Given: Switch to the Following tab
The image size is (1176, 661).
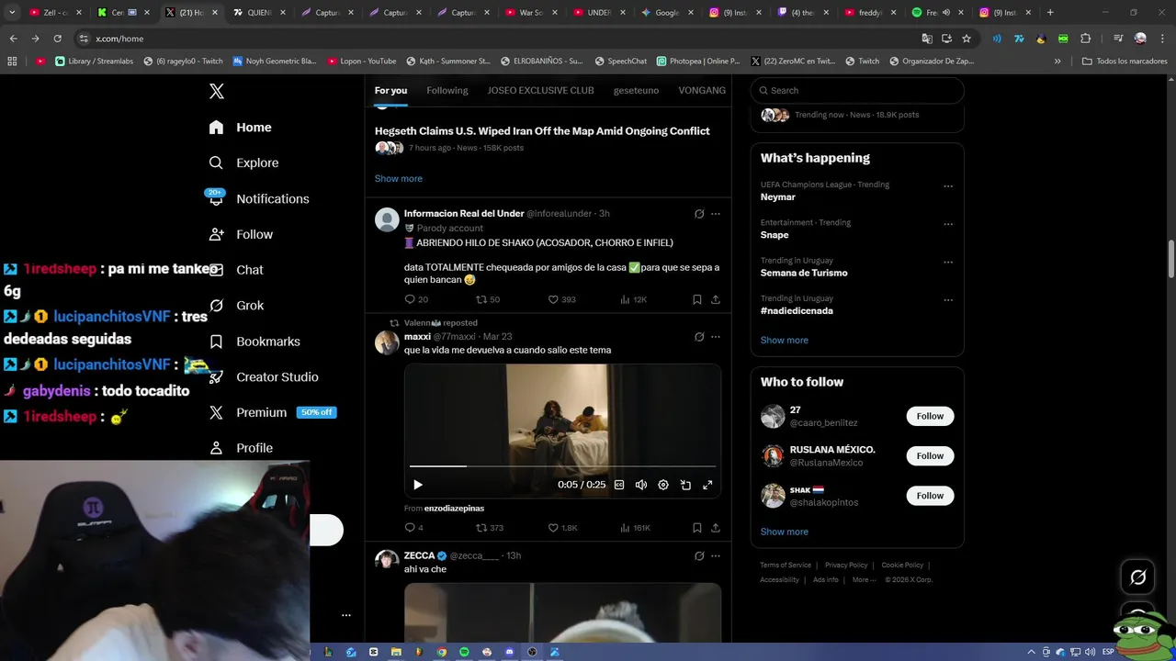Looking at the screenshot, I should pos(447,90).
